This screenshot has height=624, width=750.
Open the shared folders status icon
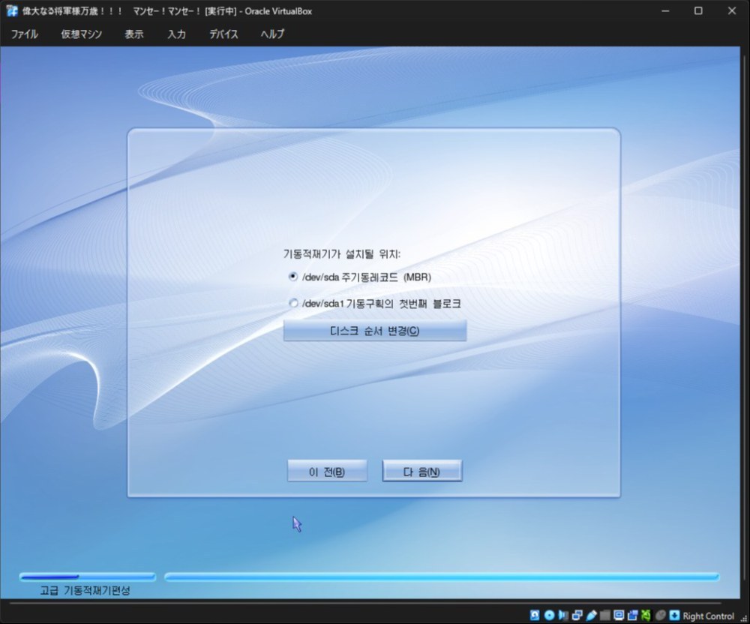(604, 615)
